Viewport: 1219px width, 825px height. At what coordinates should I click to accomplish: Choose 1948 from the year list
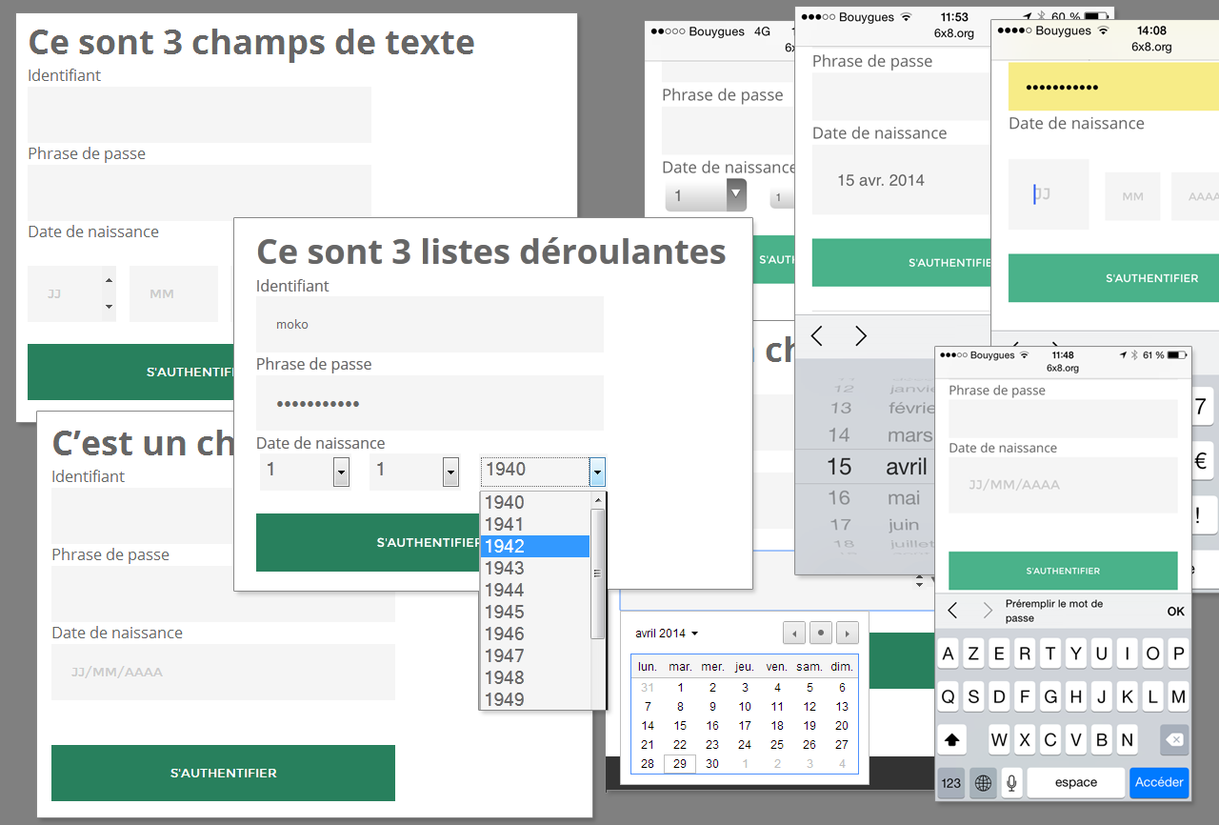tap(505, 677)
